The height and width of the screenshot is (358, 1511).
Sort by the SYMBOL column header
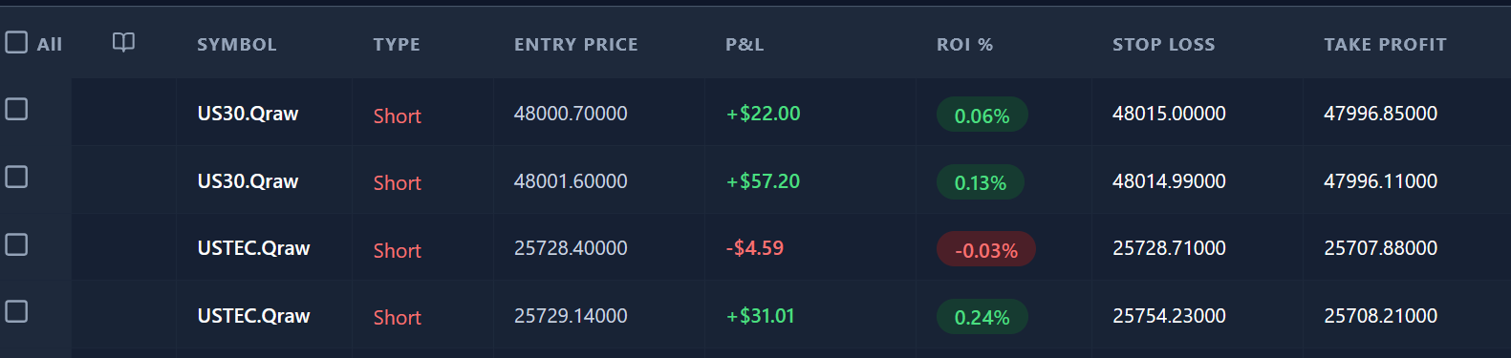click(237, 45)
